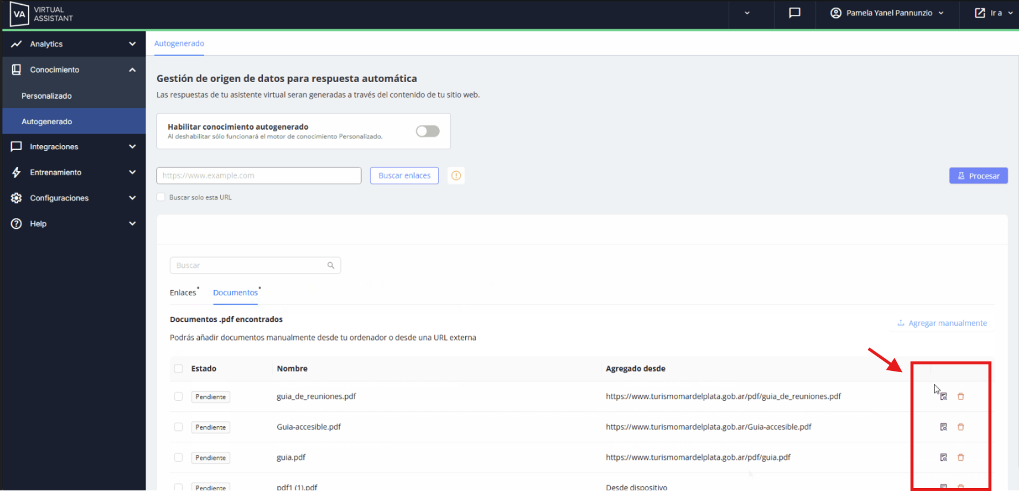Screen dimensions: 1019x491
Task: Click the Analytics chart icon
Action: pos(17,44)
